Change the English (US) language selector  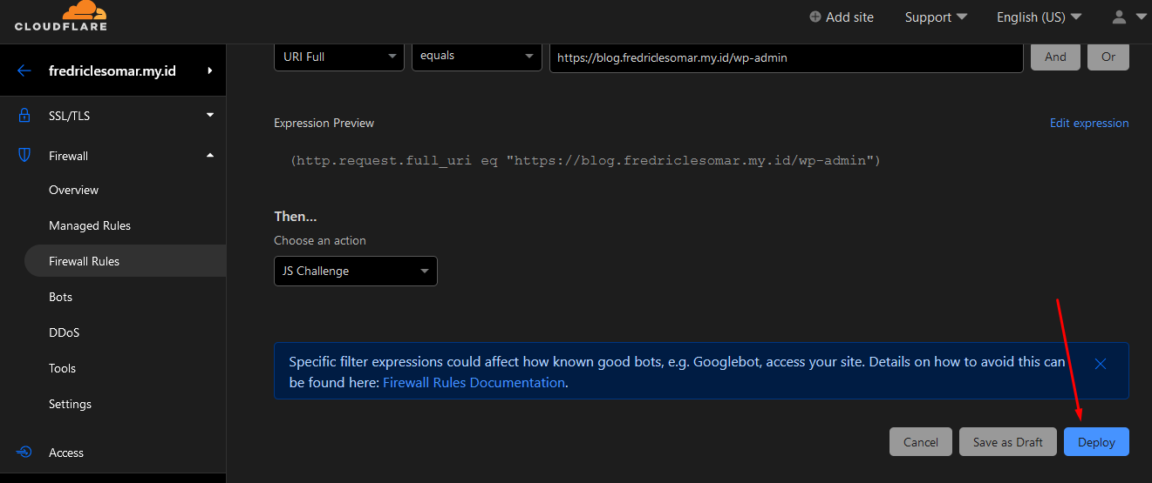1039,17
